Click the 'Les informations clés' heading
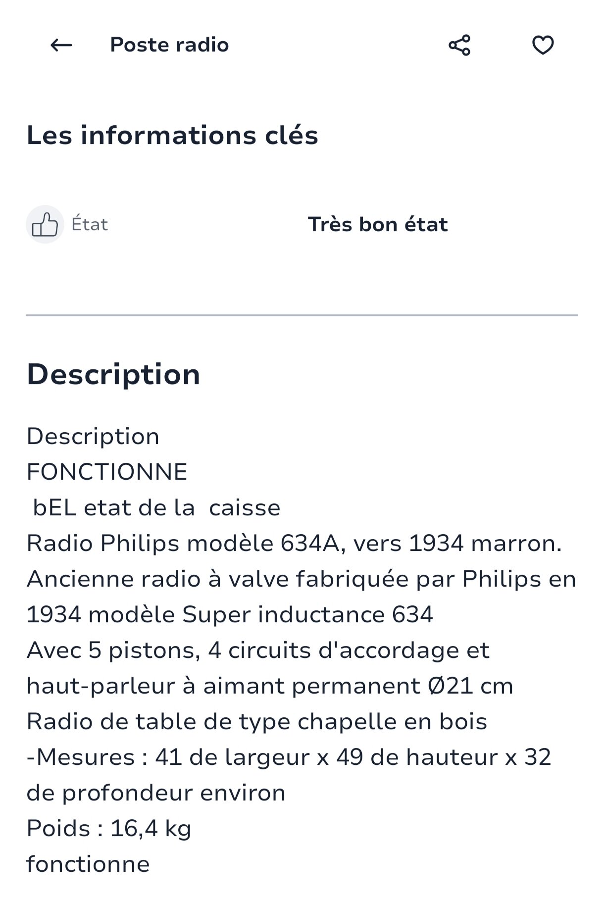The width and height of the screenshot is (604, 897). click(172, 135)
